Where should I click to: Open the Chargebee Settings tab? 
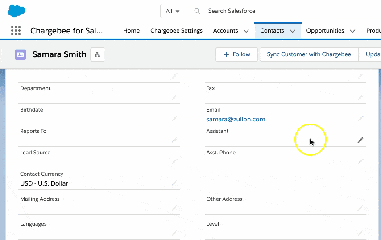point(176,31)
